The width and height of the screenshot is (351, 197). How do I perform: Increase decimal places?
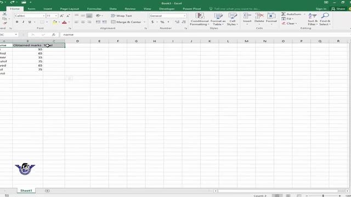(x=177, y=22)
